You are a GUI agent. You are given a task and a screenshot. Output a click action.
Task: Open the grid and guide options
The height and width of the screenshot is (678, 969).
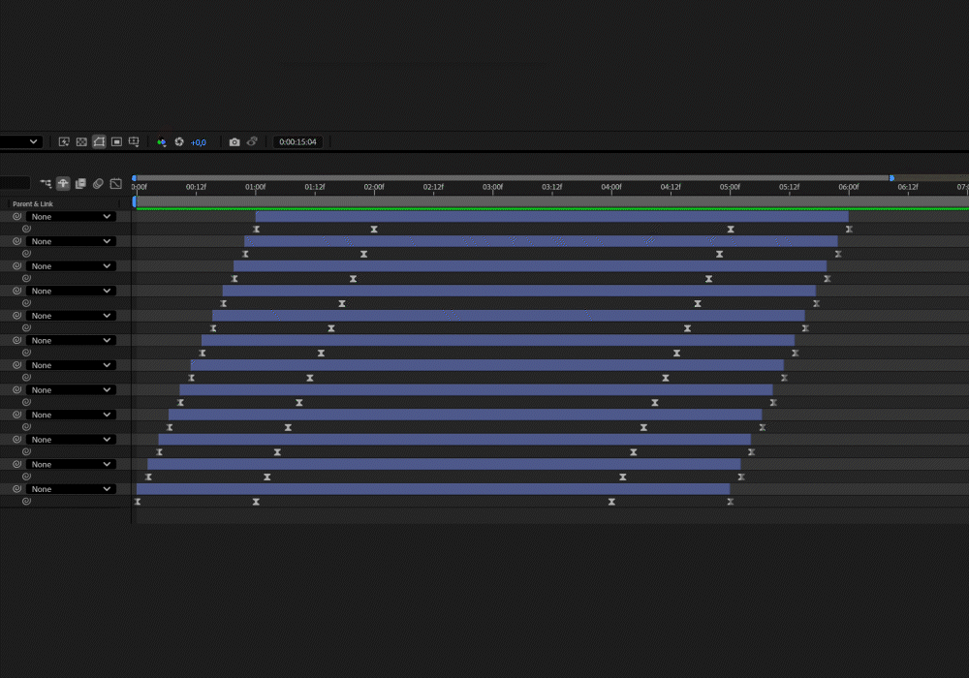coord(134,141)
